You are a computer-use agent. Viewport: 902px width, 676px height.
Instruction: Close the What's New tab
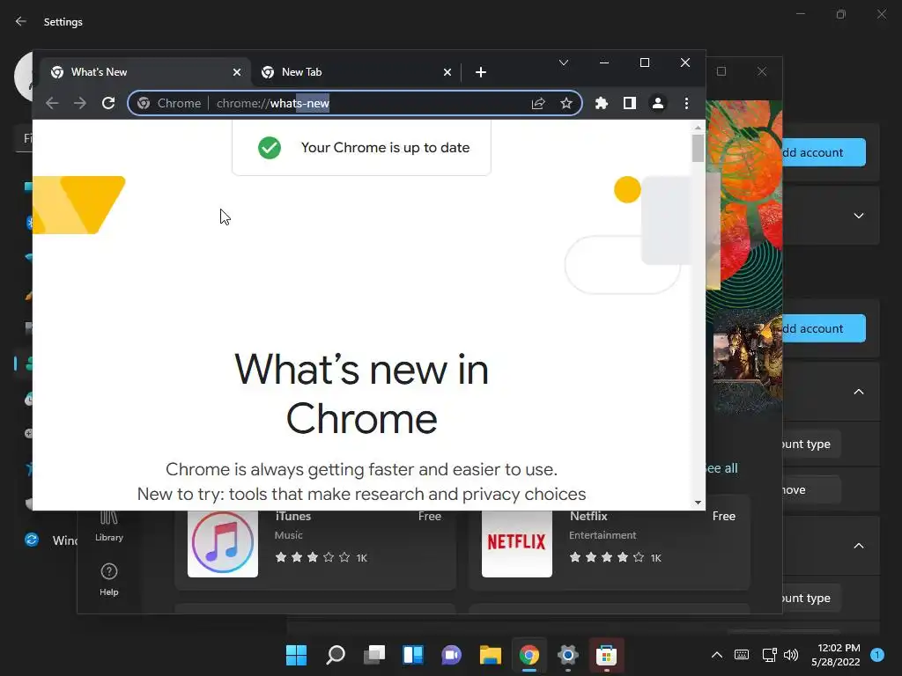[237, 72]
